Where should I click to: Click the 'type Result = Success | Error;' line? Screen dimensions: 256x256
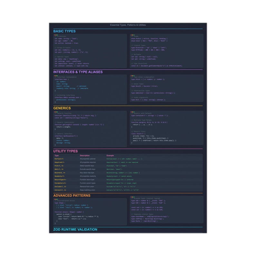click(144, 86)
